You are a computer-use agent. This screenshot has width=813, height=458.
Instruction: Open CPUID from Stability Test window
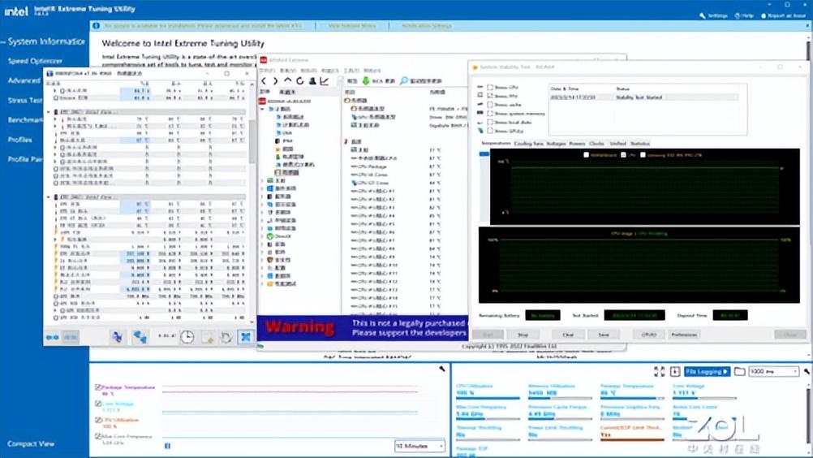click(x=648, y=335)
